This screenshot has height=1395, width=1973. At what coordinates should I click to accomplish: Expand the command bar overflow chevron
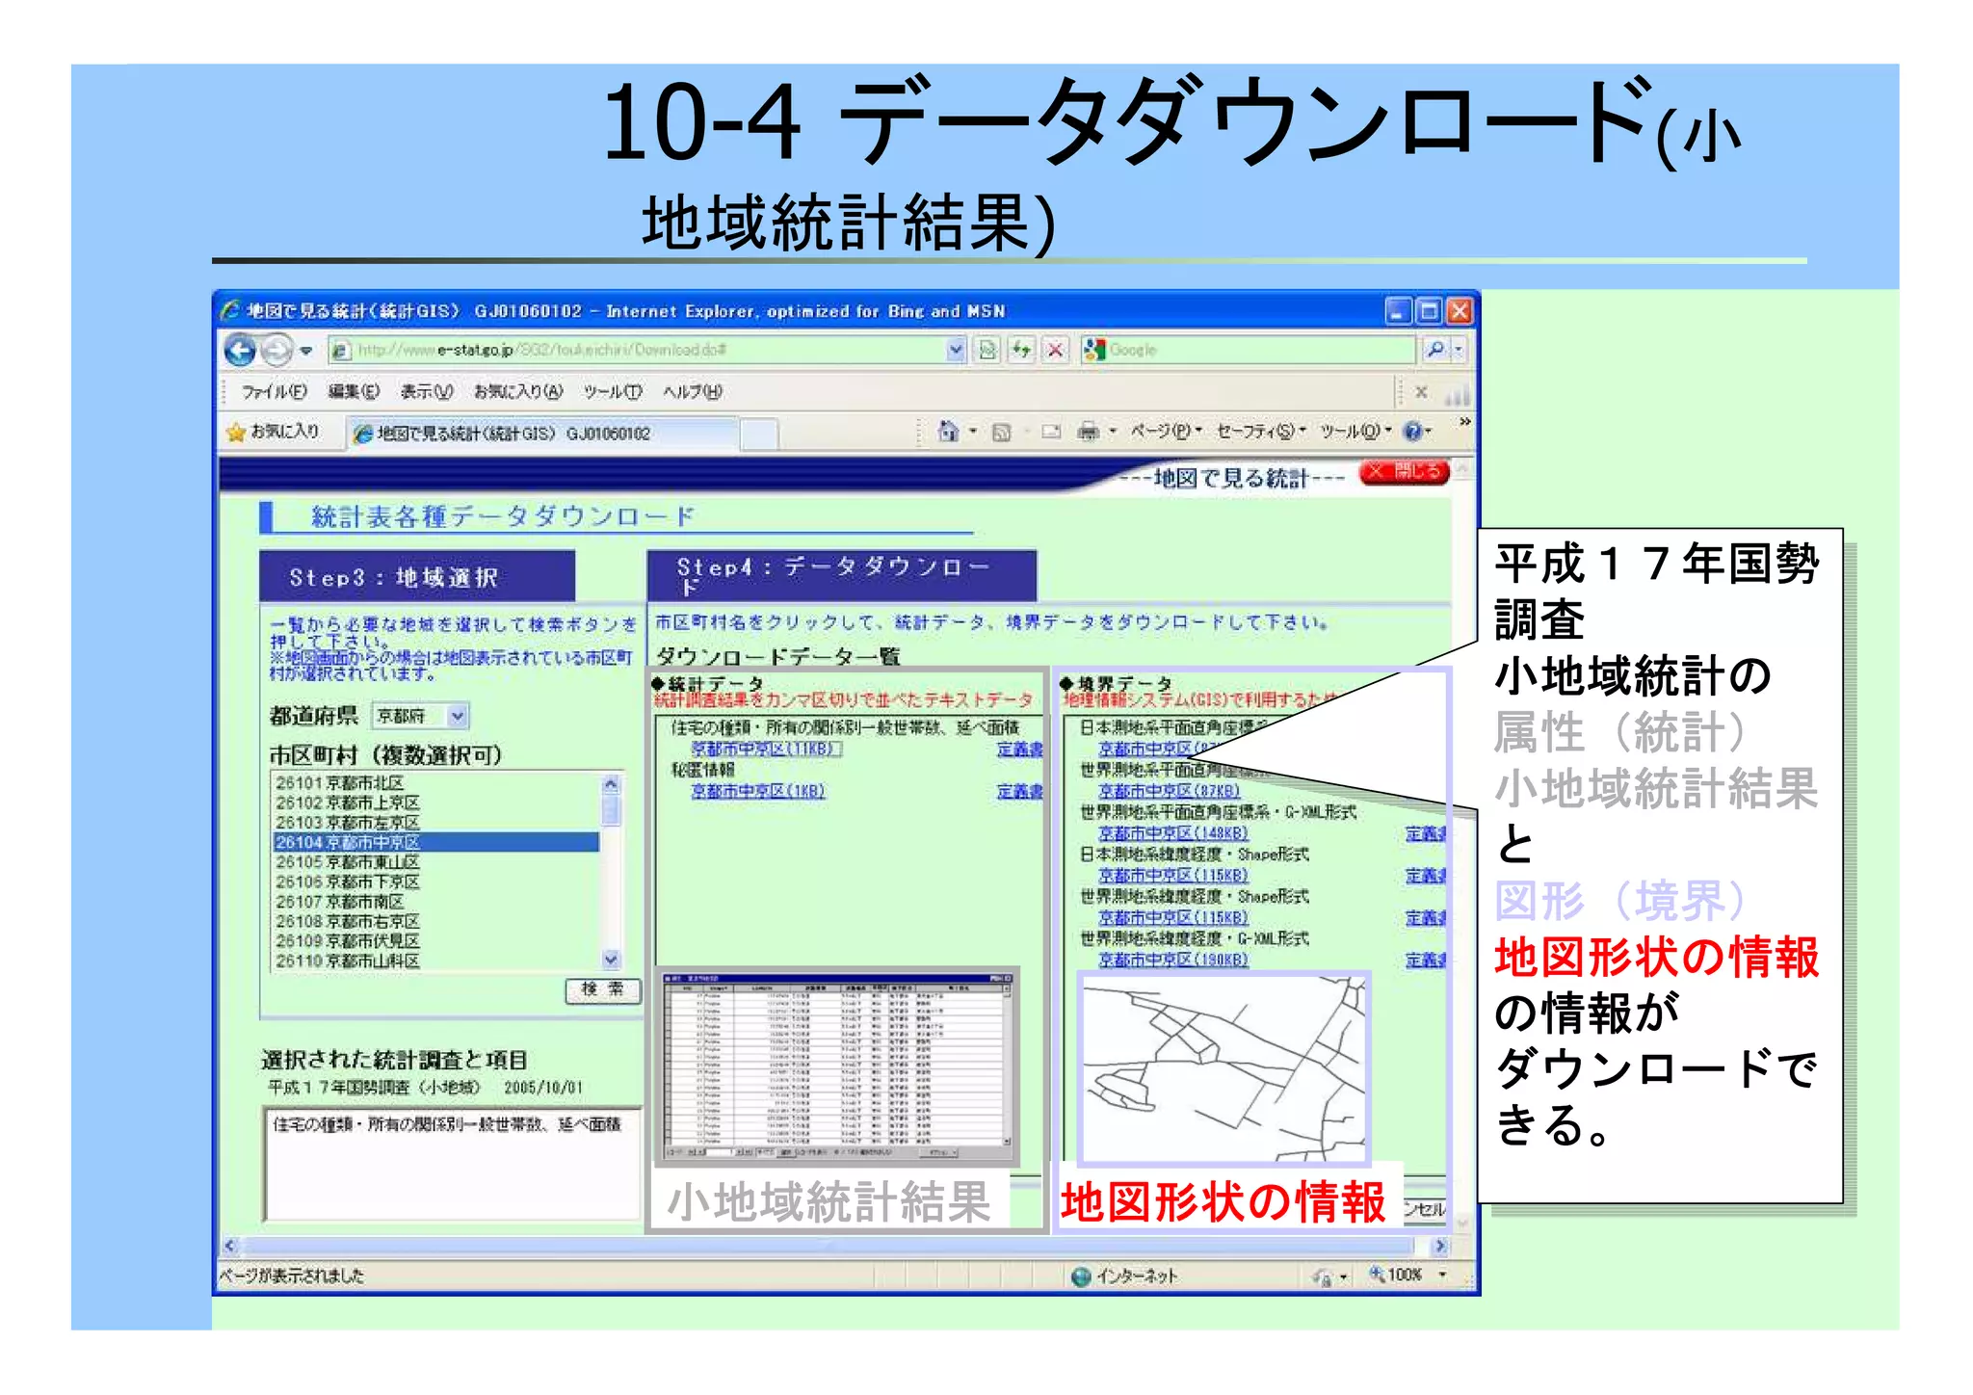[x=1465, y=422]
